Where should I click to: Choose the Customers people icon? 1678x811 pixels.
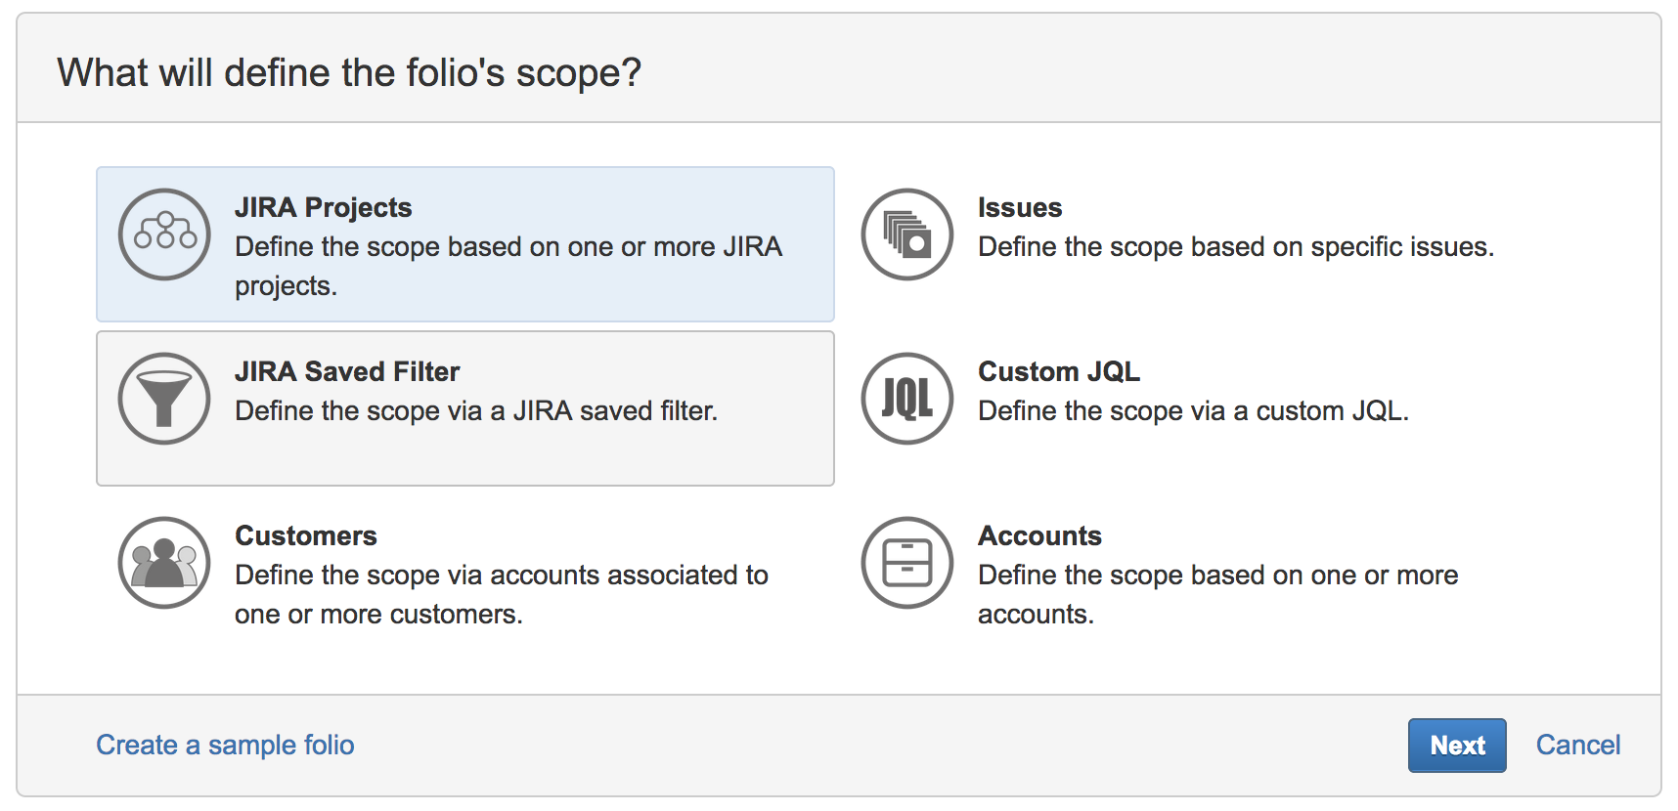[164, 563]
